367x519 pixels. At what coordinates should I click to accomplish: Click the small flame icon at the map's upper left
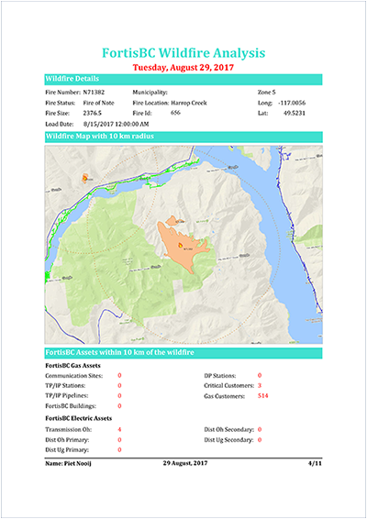pos(84,178)
